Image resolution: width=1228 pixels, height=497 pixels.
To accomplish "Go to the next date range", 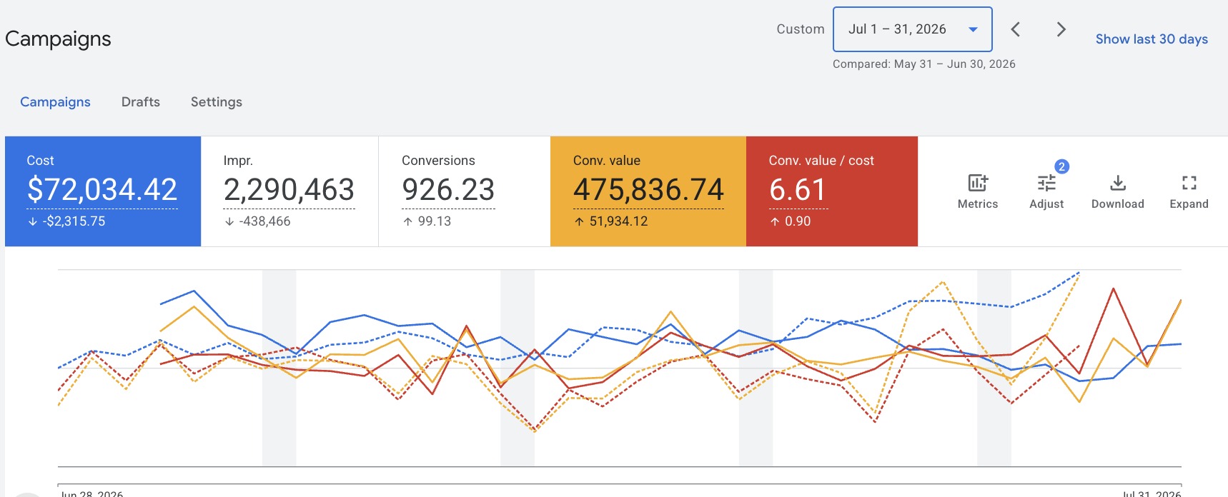I will 1061,29.
